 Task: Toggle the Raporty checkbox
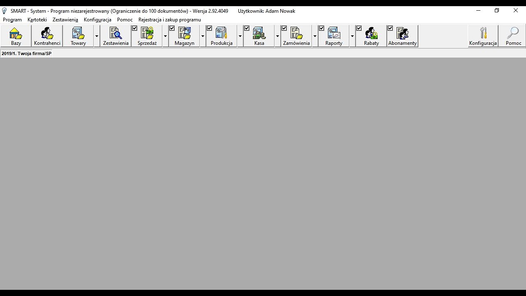pos(321,28)
